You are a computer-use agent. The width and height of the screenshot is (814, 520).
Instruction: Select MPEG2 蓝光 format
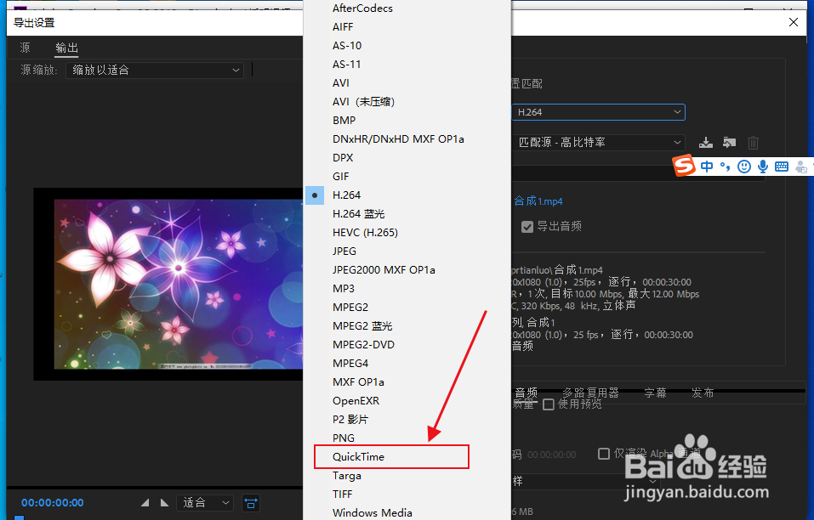tap(362, 325)
